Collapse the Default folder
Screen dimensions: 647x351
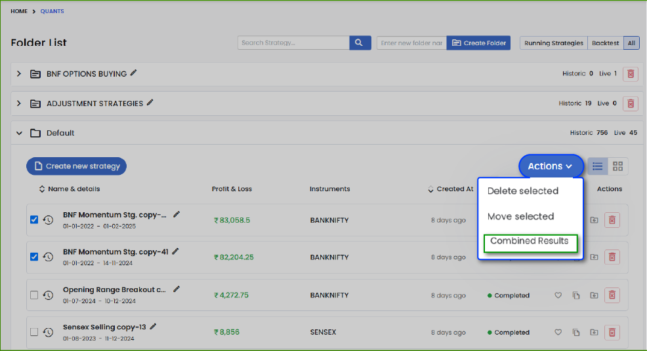[x=19, y=133]
